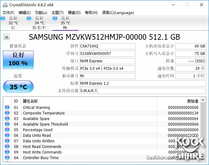209x165 pixels.
Task: Switch to the D: E: F: disk tab
Action: [x=39, y=23]
